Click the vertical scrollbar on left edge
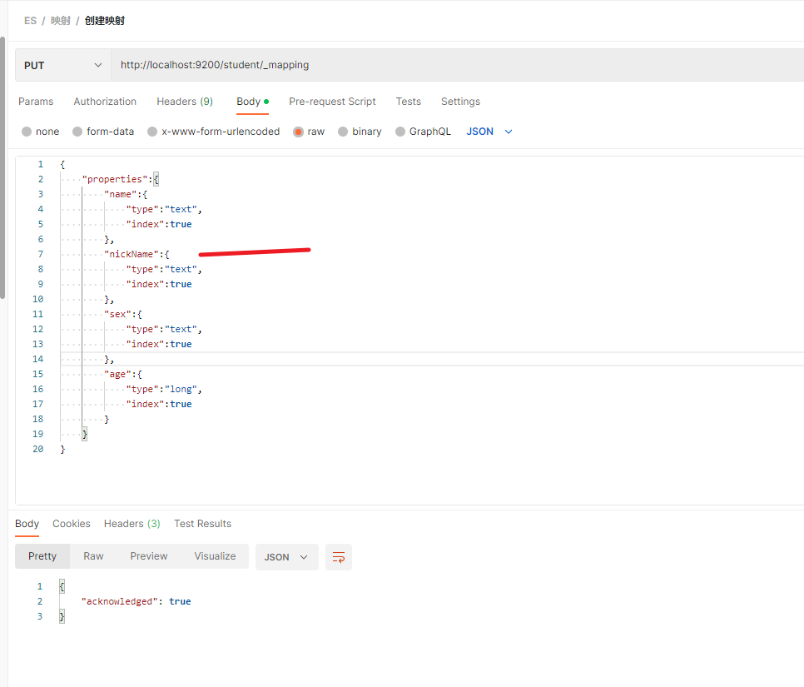The height and width of the screenshot is (687, 804). 2,167
